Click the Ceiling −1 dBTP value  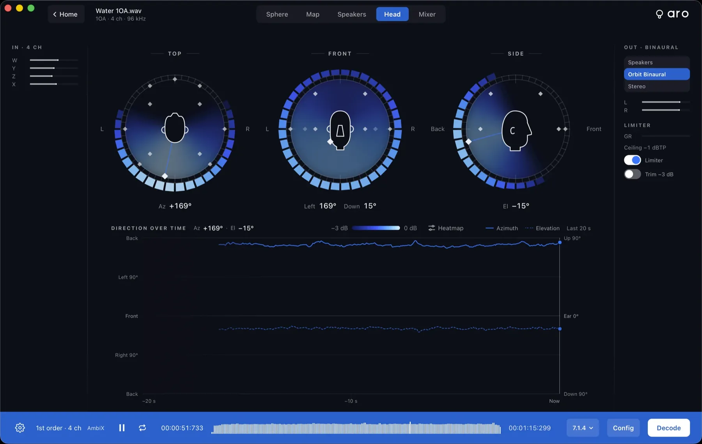(x=645, y=148)
